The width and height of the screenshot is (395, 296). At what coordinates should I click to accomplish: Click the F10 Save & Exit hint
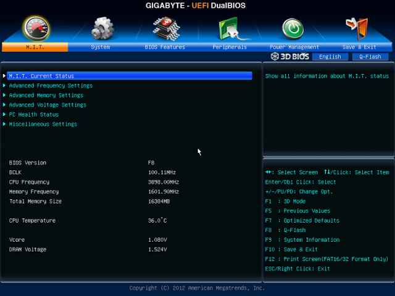[291, 249]
